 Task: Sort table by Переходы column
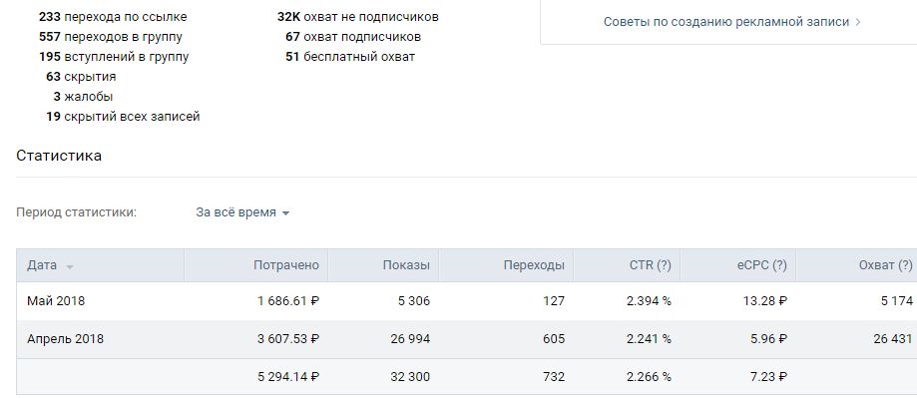pos(534,265)
